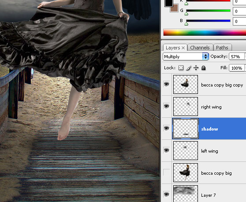Close the Layers tab with its X
246x202 pixels.
pyautogui.click(x=183, y=48)
